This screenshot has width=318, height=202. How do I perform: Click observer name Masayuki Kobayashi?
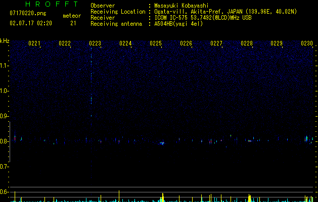(181, 6)
